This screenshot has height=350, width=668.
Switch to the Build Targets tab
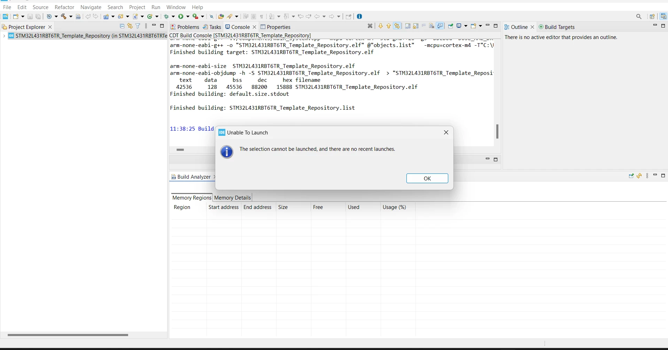point(556,27)
